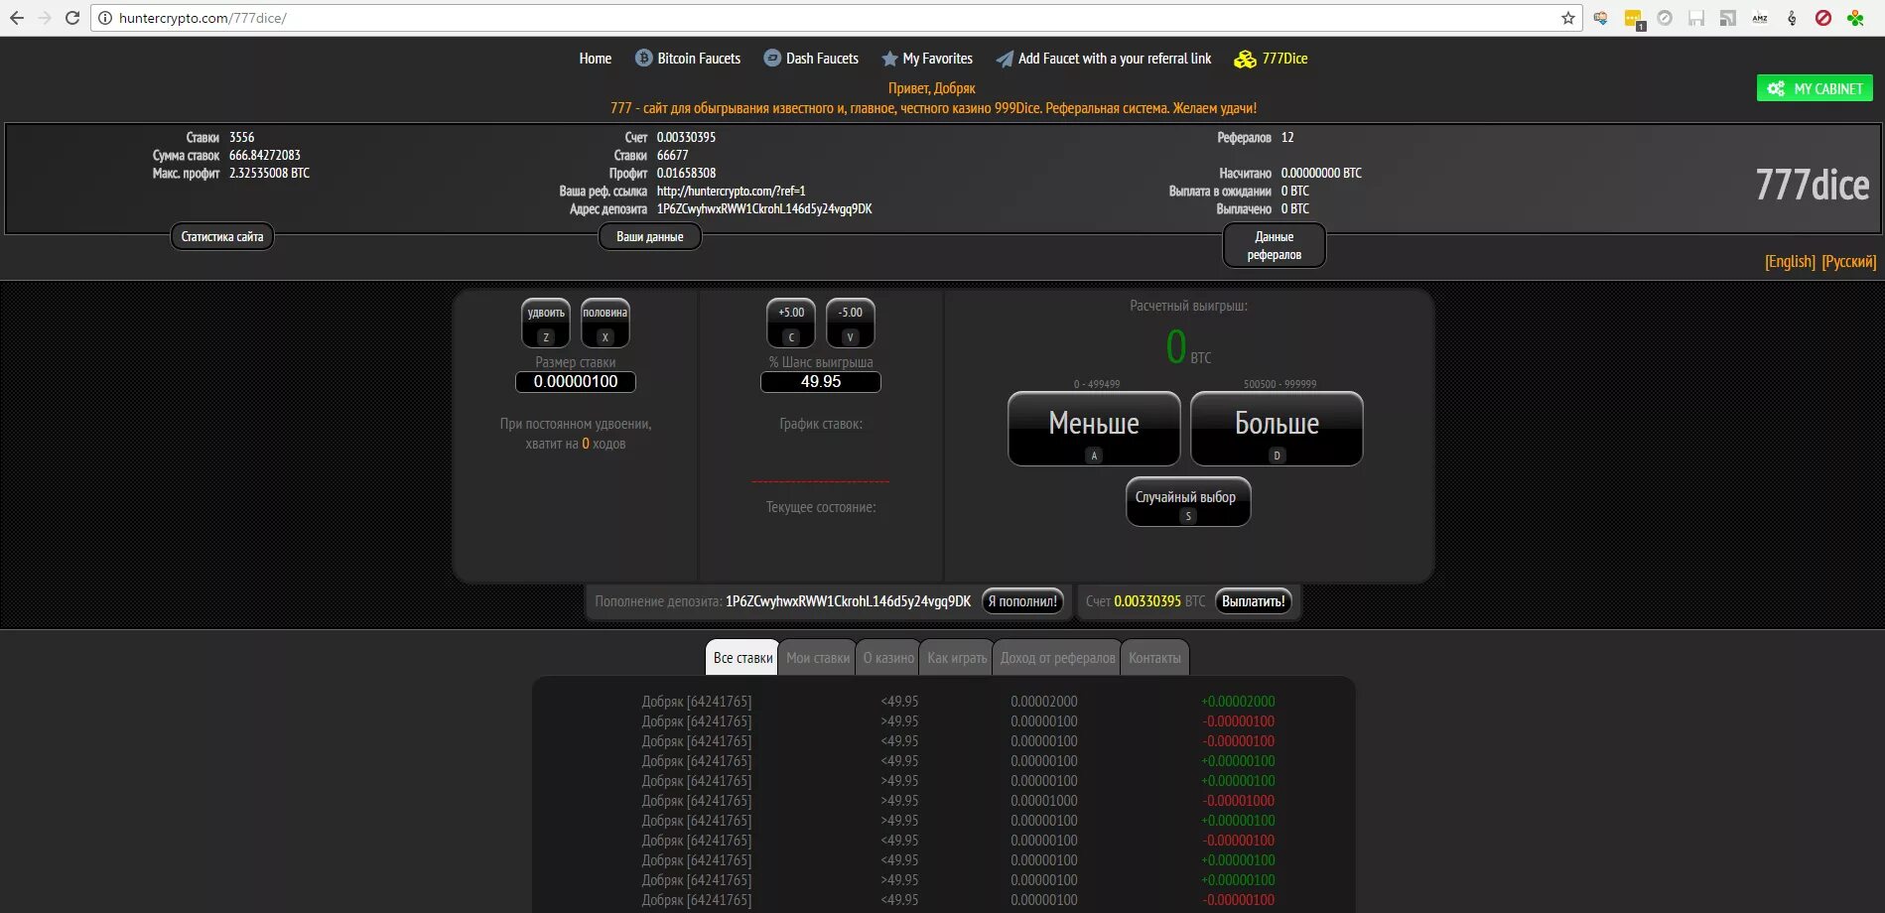
Task: Expand the Статистика сайта panel
Action: [222, 237]
